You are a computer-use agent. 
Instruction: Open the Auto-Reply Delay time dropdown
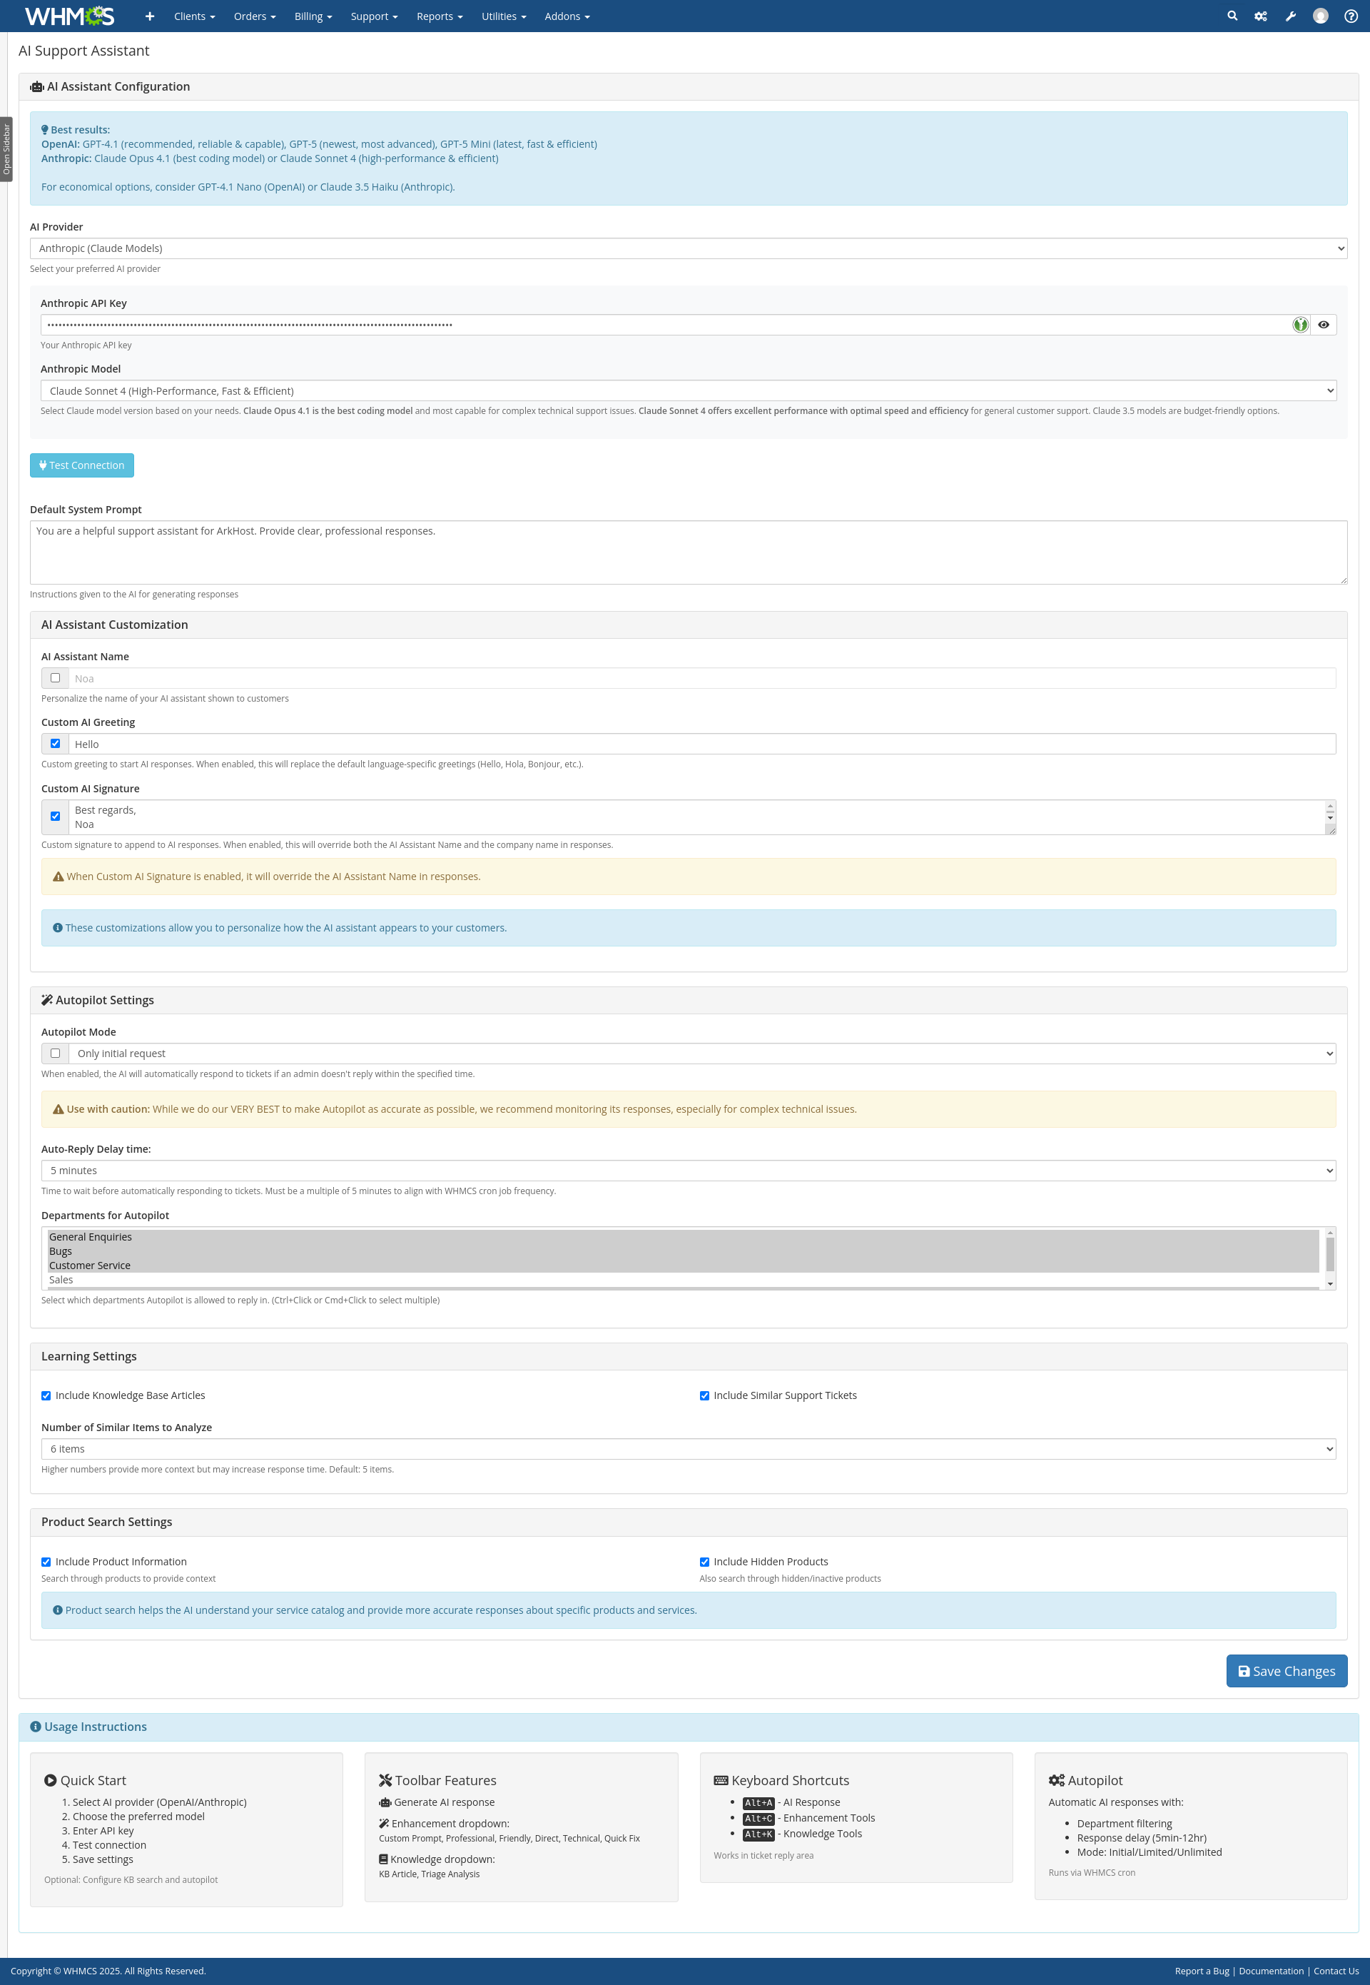pos(689,1170)
